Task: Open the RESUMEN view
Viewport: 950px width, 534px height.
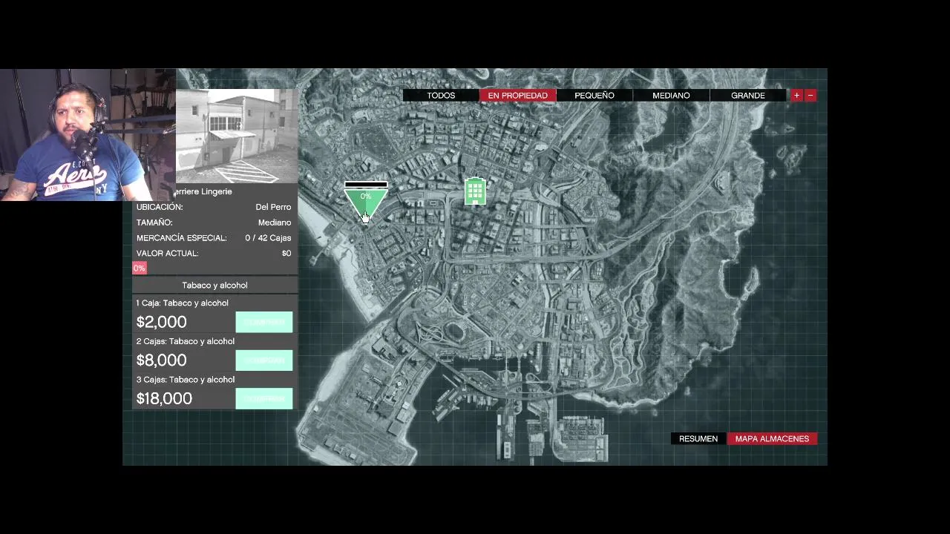Action: (x=698, y=439)
